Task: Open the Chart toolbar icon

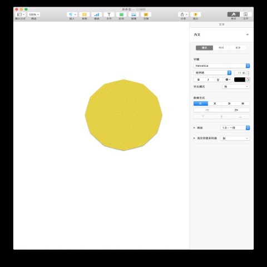Action: tap(97, 14)
